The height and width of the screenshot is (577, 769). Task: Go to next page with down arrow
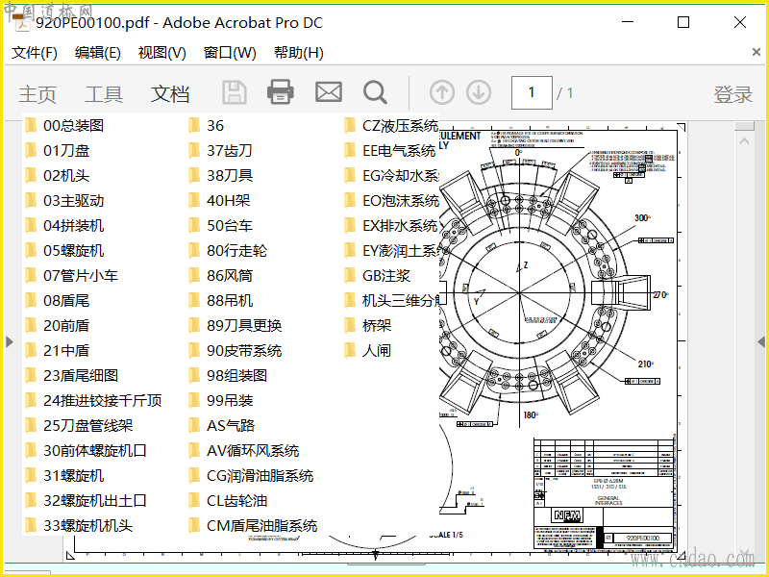pos(479,92)
